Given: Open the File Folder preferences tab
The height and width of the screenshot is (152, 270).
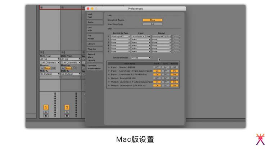Looking at the screenshot, I should [x=95, y=37].
